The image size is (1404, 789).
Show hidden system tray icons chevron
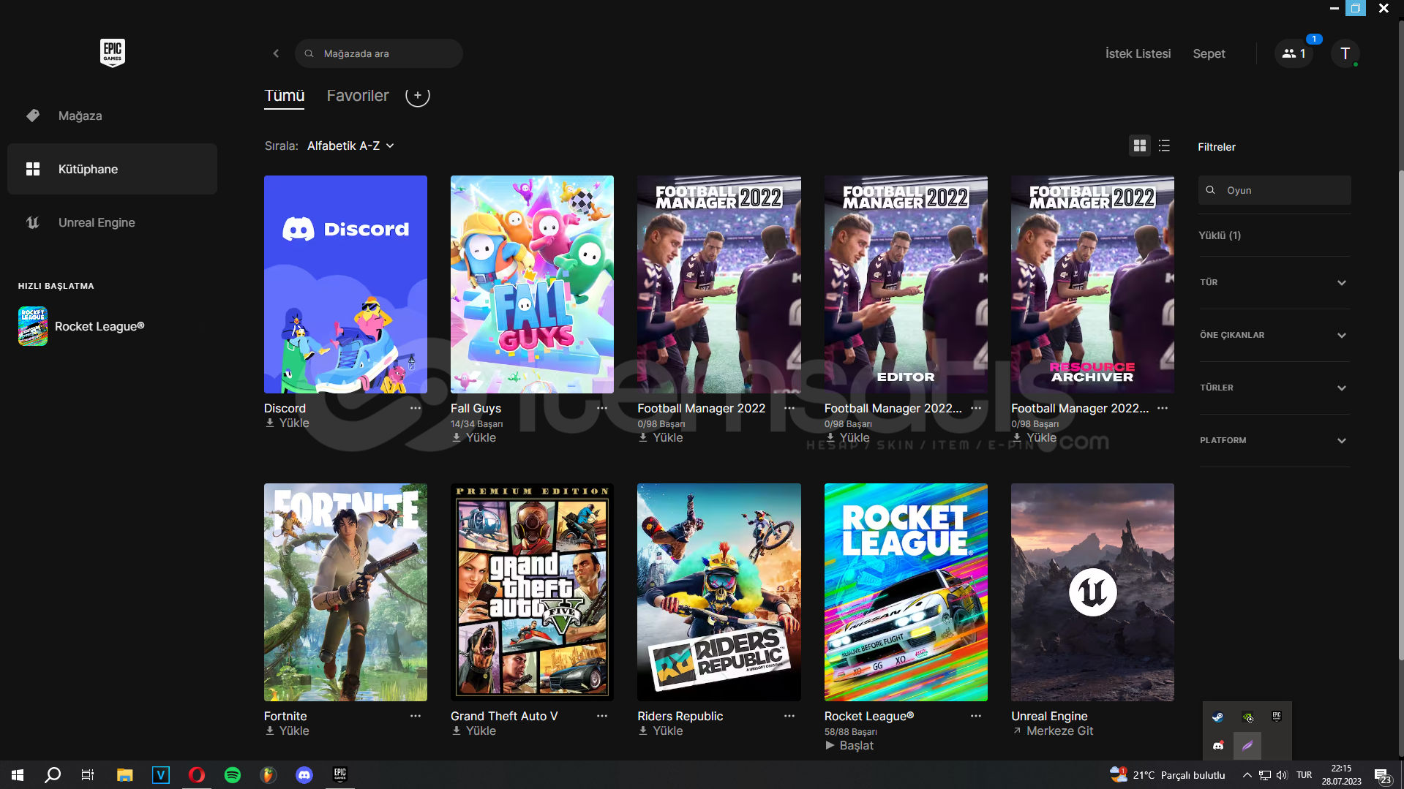click(1247, 775)
